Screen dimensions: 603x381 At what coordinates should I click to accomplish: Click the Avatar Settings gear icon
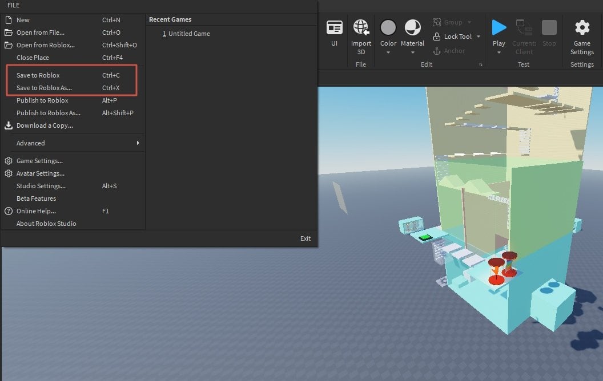[8, 173]
